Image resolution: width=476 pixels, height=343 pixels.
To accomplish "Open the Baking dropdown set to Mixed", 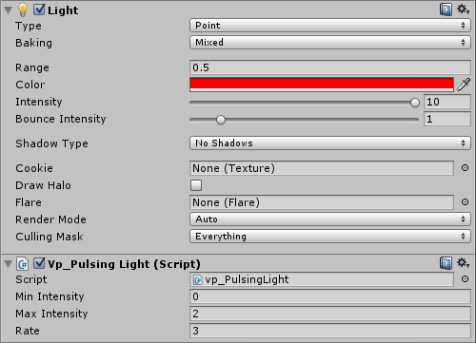I will point(330,43).
